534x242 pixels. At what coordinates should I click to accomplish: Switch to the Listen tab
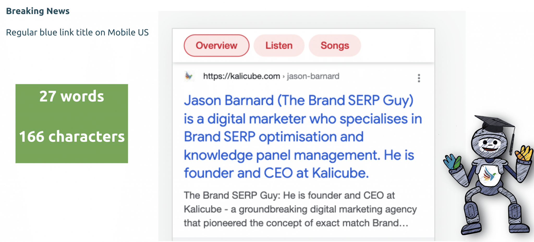click(x=279, y=45)
